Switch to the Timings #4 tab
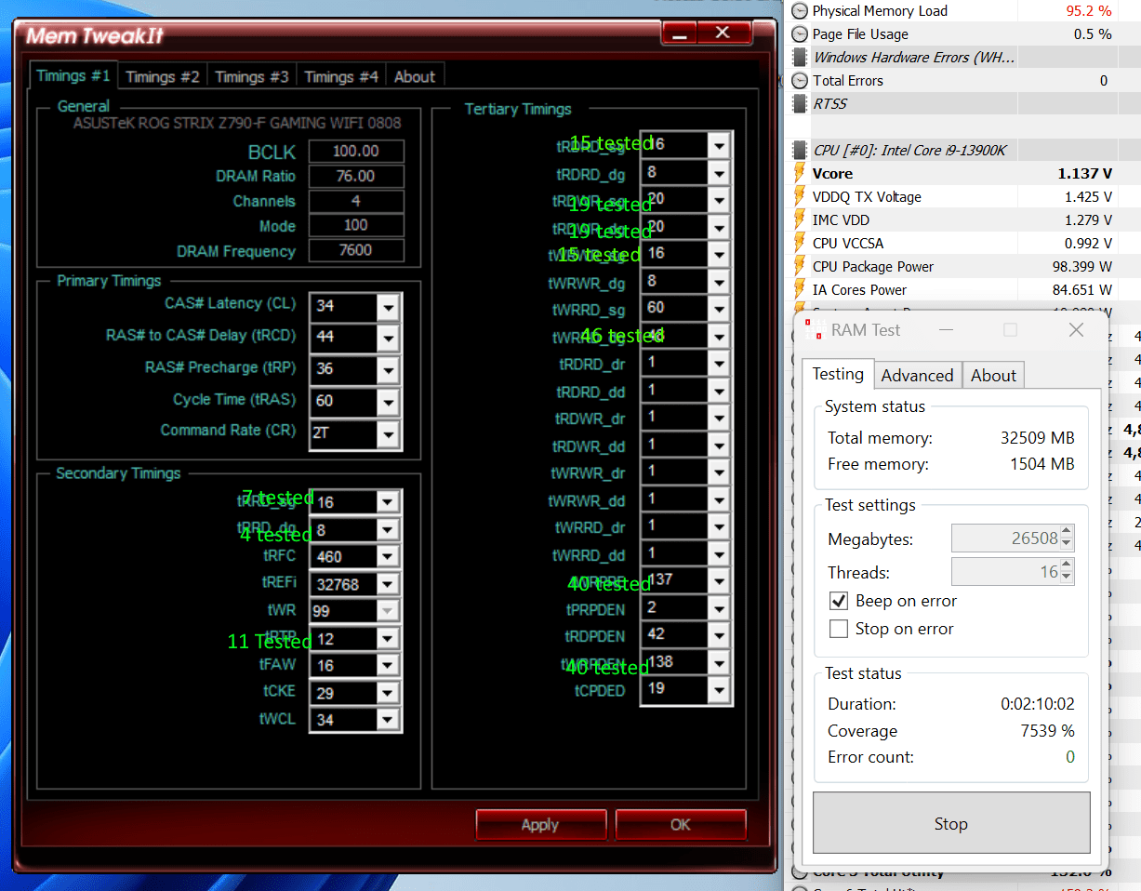The height and width of the screenshot is (891, 1141). (x=341, y=77)
